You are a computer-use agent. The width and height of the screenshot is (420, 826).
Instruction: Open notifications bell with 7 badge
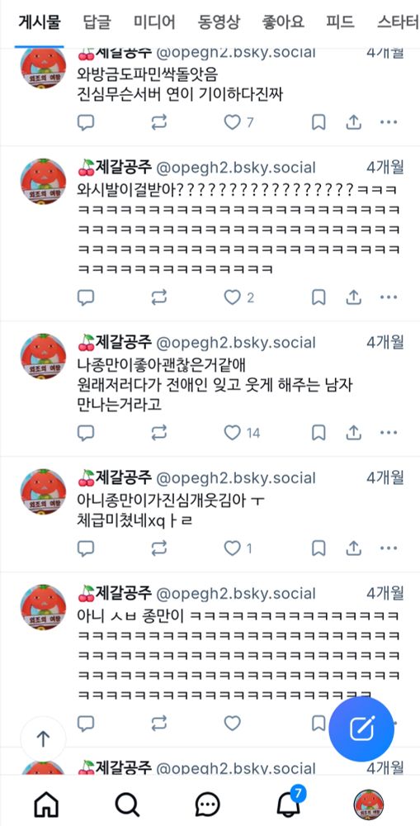coord(290,802)
